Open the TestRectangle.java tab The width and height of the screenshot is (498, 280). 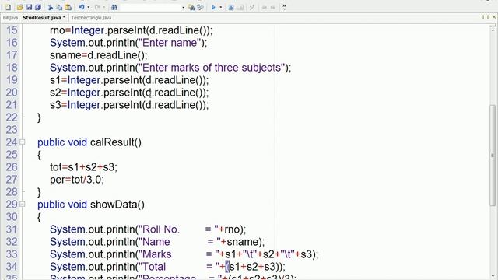91,18
